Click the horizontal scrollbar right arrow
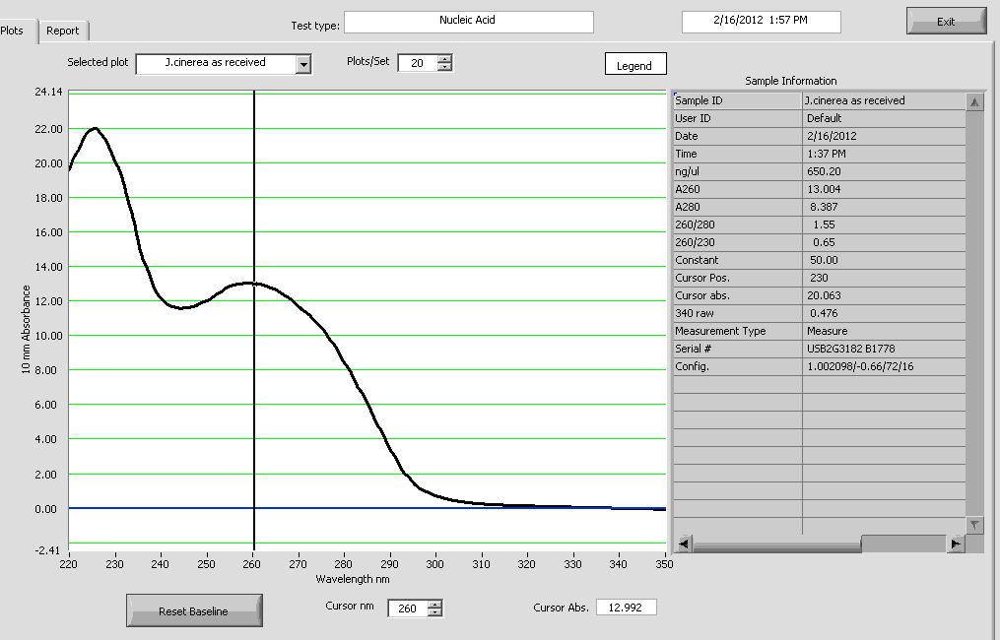This screenshot has width=1000, height=640. pos(955,544)
